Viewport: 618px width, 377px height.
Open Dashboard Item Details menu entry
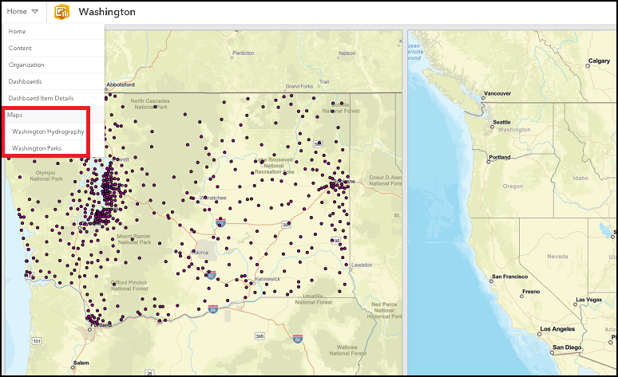41,97
